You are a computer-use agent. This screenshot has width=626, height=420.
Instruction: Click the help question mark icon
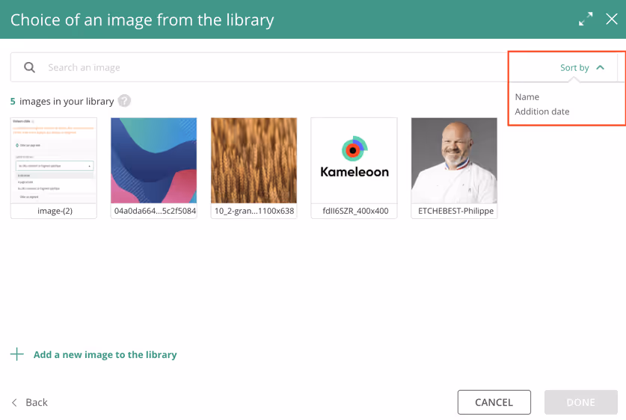tap(125, 101)
